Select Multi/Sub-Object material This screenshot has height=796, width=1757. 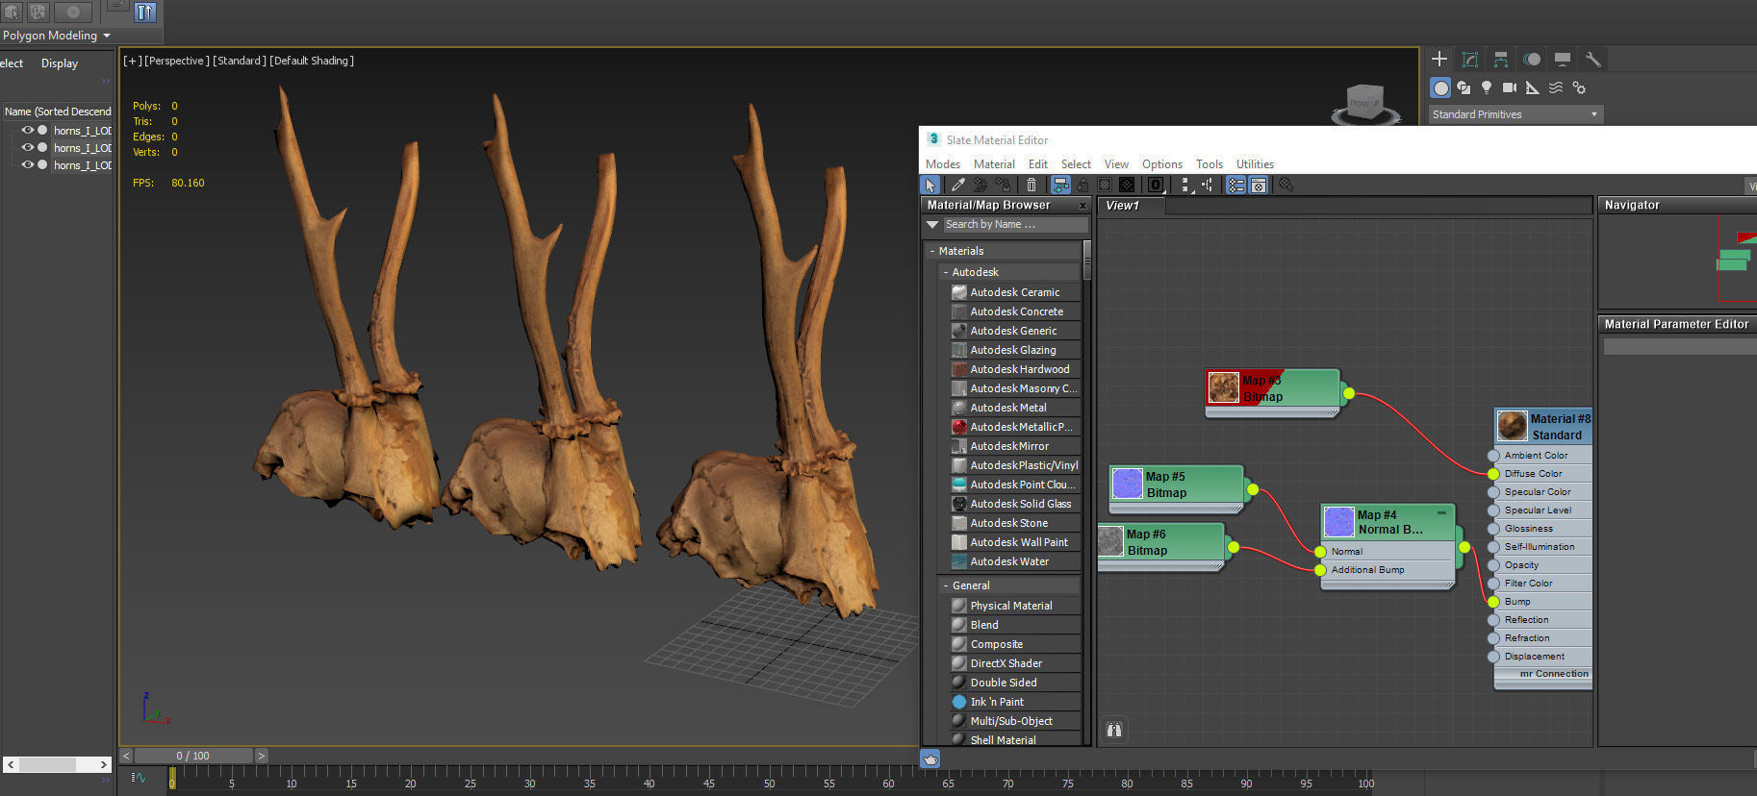(1015, 721)
